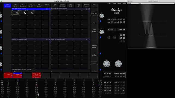Click the INT @ FULL button
The width and height of the screenshot is (175, 98).
pos(39,5)
